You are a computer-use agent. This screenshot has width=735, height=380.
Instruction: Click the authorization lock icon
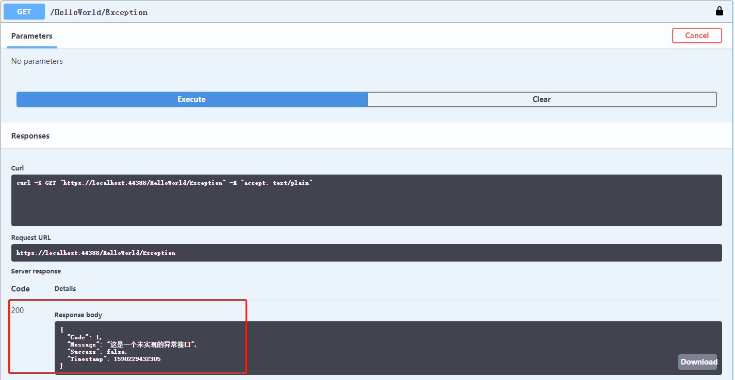pos(719,11)
